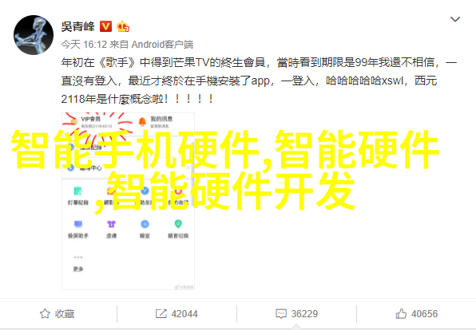Open comments via the 36229 bubble icon
476x330 pixels.
tap(281, 313)
